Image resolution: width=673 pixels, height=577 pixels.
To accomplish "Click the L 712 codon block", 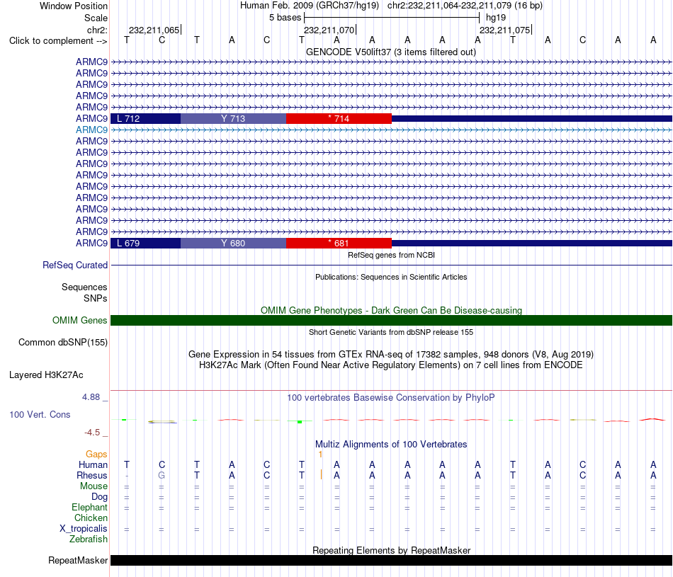I will point(145,118).
